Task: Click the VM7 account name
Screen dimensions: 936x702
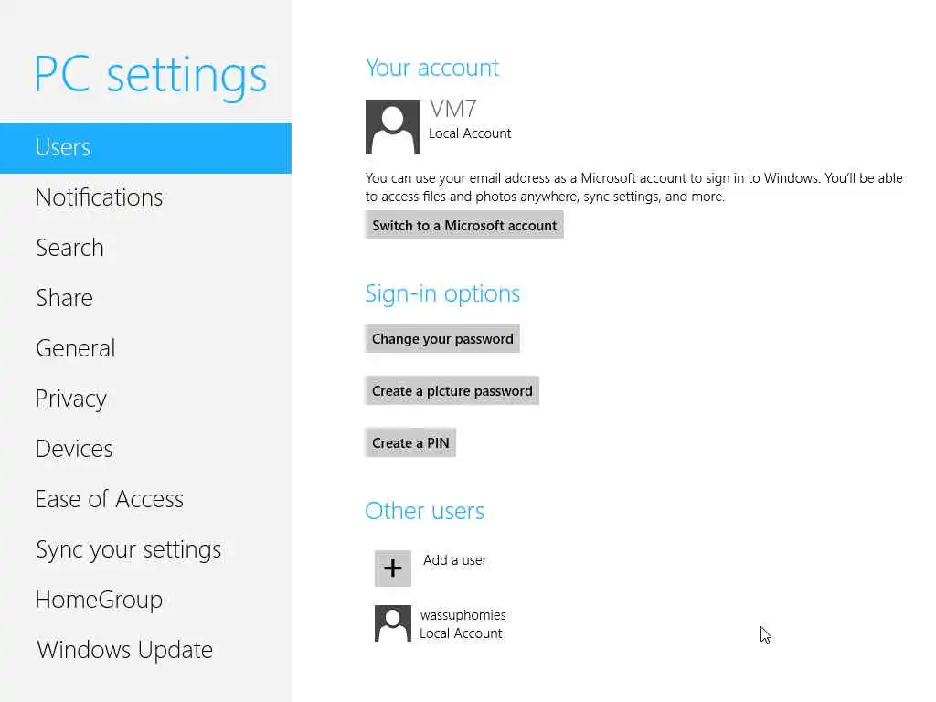Action: 453,109
